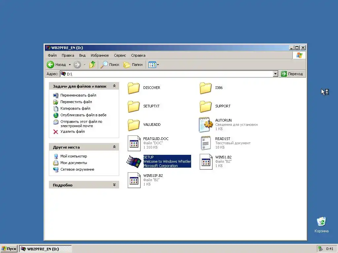338x253 pixels.
Task: Open the Корзина recycle bin on desktop
Action: point(321,224)
